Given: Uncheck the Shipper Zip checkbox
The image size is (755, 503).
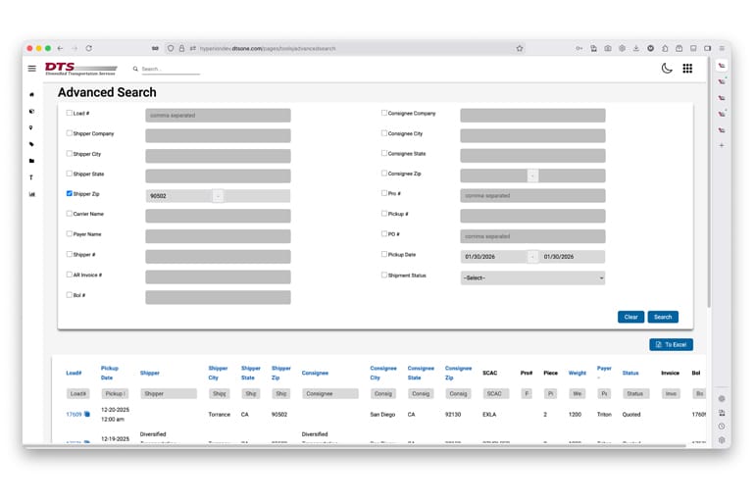Looking at the screenshot, I should click(x=70, y=193).
